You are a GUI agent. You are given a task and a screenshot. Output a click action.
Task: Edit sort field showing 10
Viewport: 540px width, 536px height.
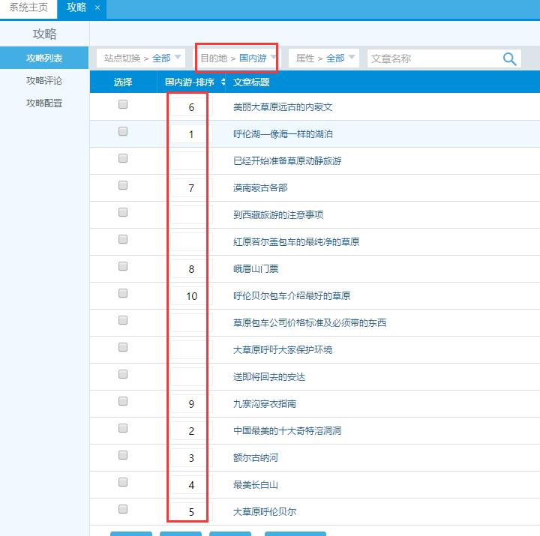click(x=191, y=295)
